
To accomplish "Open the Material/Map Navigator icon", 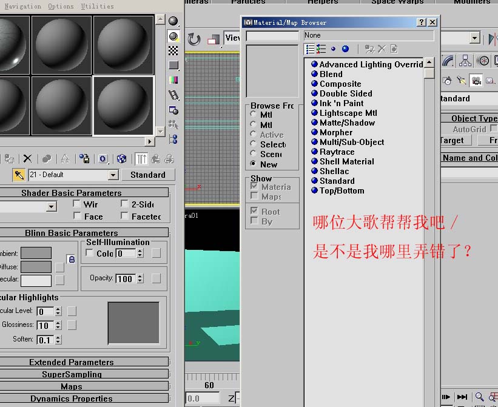I will click(173, 139).
